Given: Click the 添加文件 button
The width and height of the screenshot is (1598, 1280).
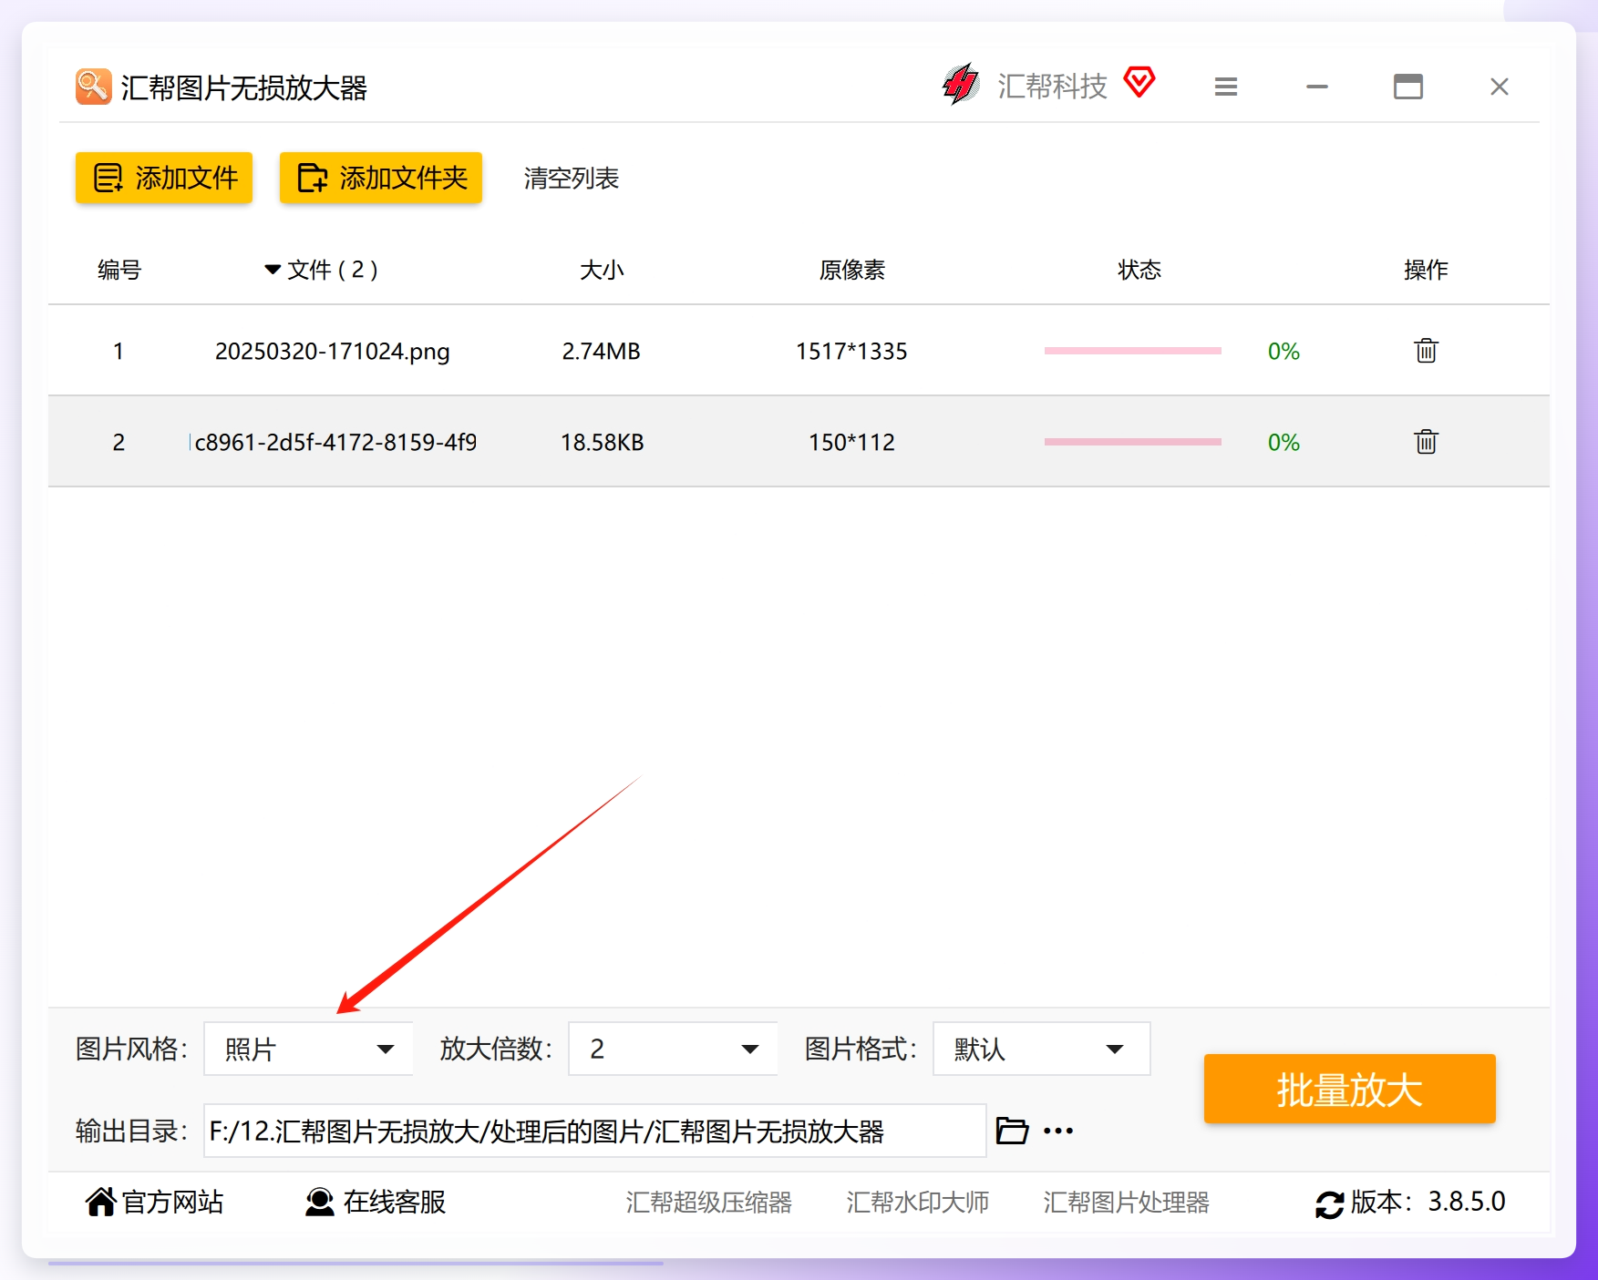Looking at the screenshot, I should [164, 178].
